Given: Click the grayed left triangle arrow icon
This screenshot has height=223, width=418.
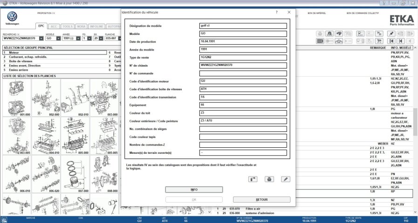Looking at the screenshot, I should point(410,41).
